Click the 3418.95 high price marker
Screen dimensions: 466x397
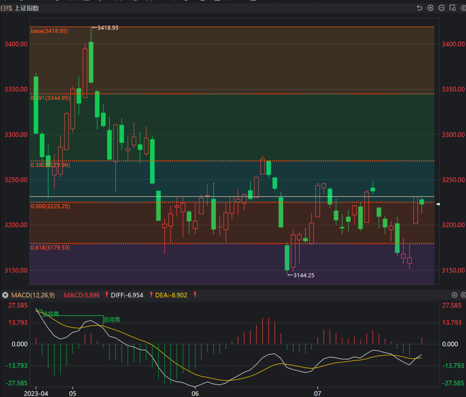(x=105, y=28)
